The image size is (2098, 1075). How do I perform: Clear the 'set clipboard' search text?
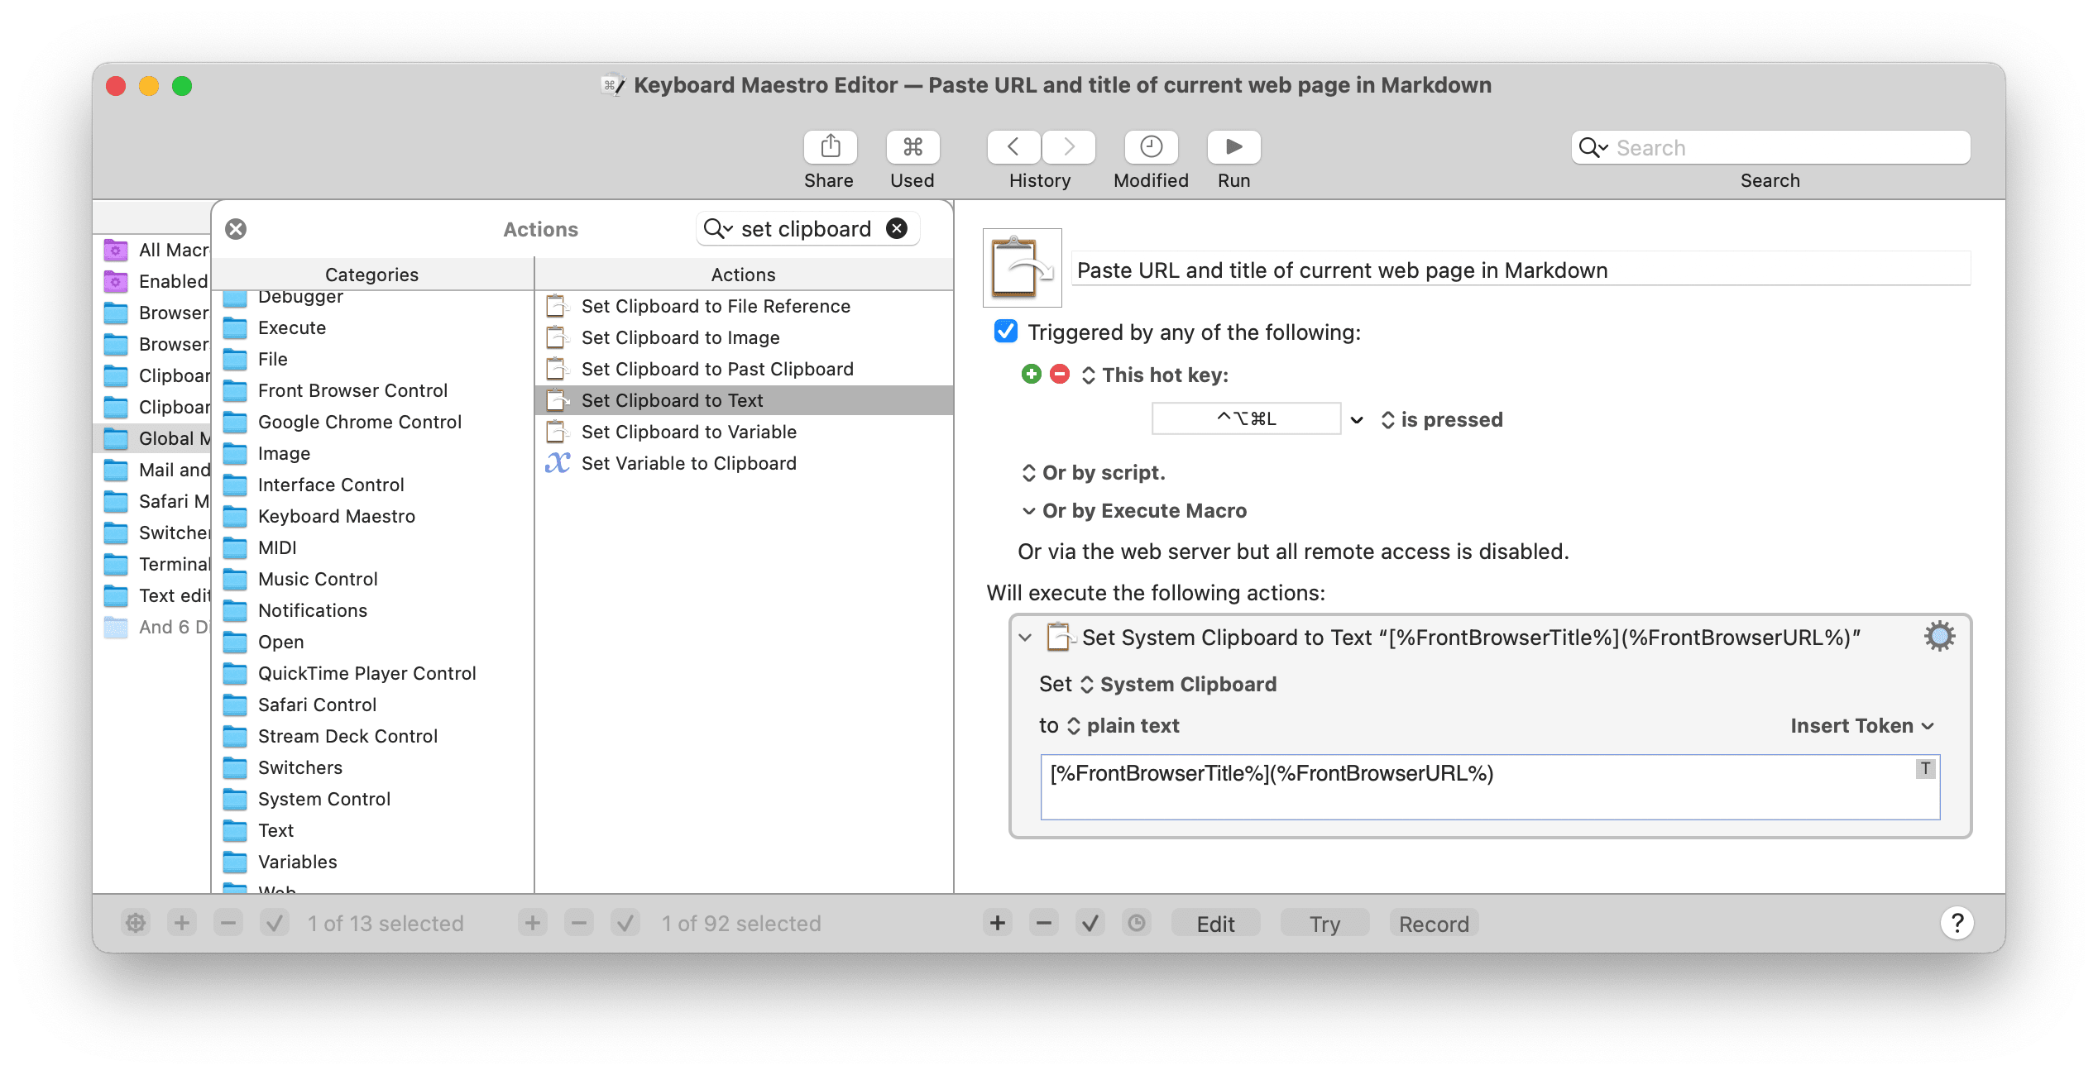[897, 228]
